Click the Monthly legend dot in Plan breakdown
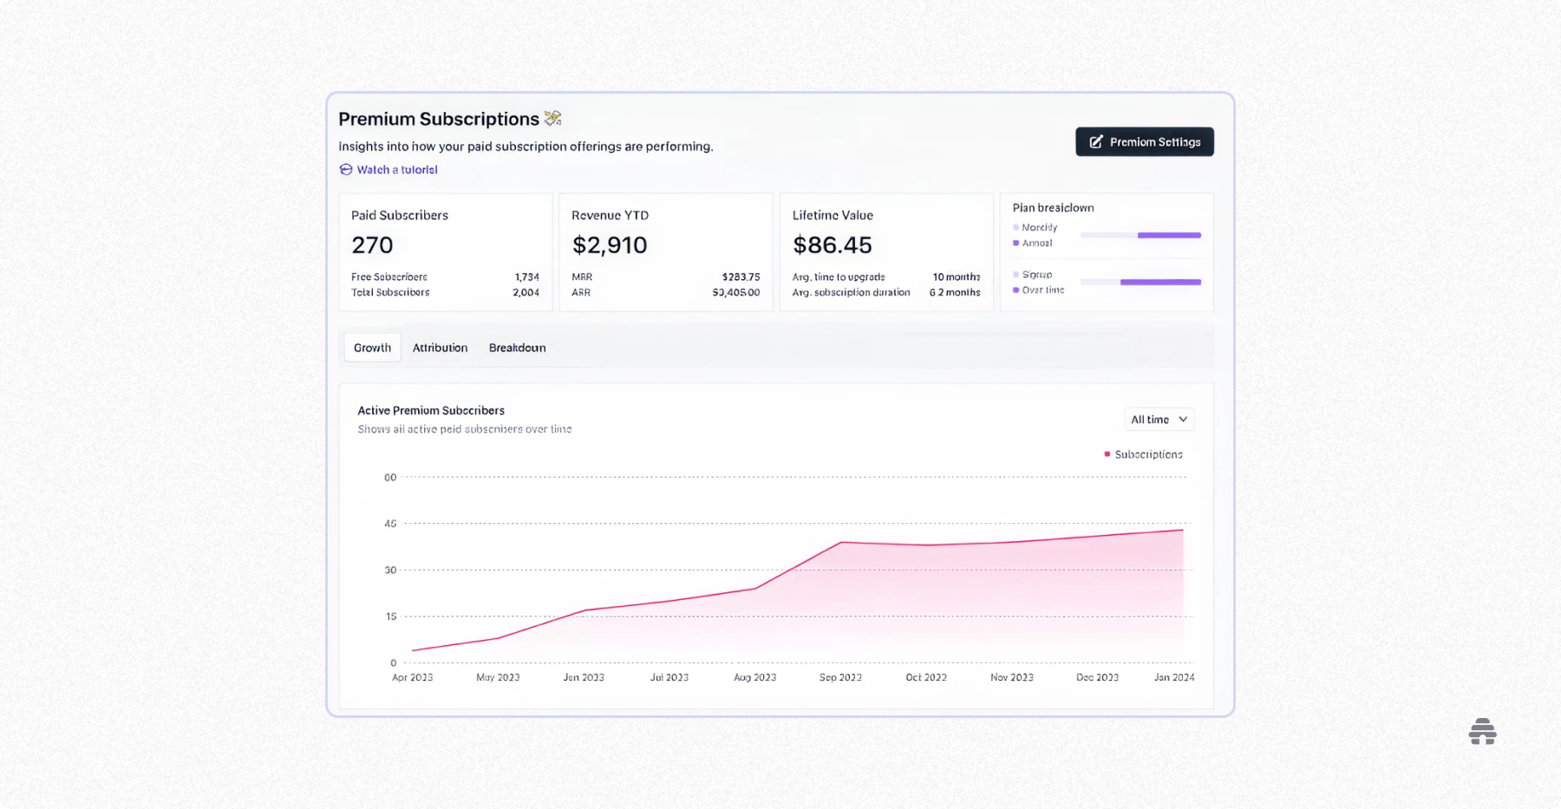Viewport: 1561px width, 809px height. (x=1016, y=227)
